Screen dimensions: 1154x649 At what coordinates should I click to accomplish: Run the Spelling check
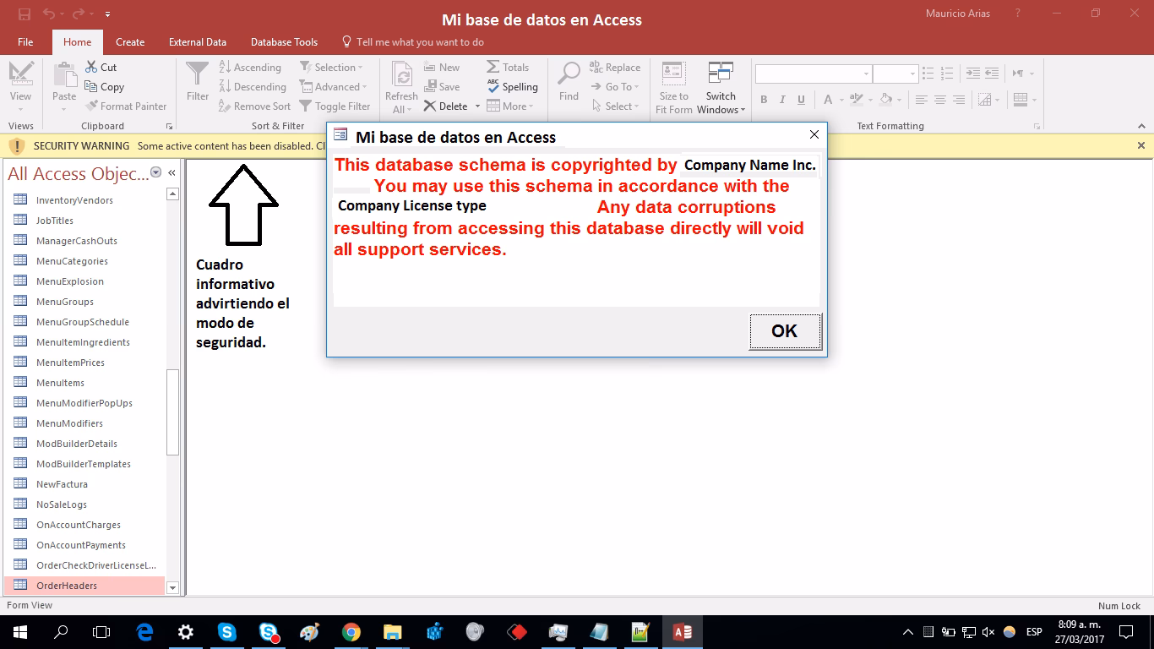(x=512, y=87)
